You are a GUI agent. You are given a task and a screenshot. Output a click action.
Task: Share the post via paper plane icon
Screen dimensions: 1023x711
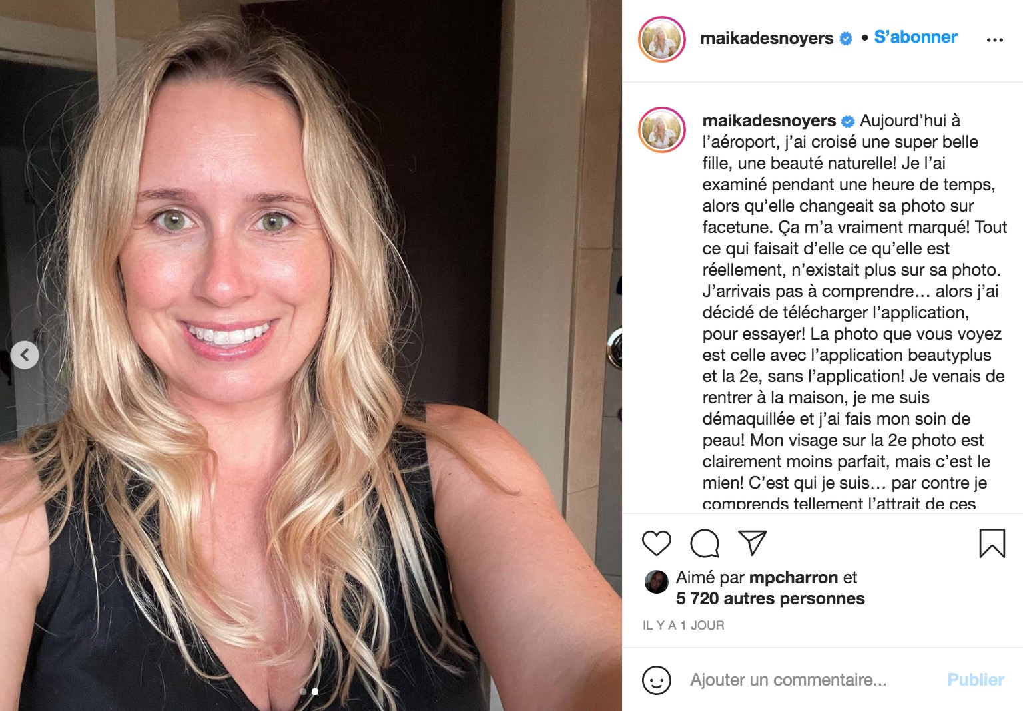[x=753, y=543]
